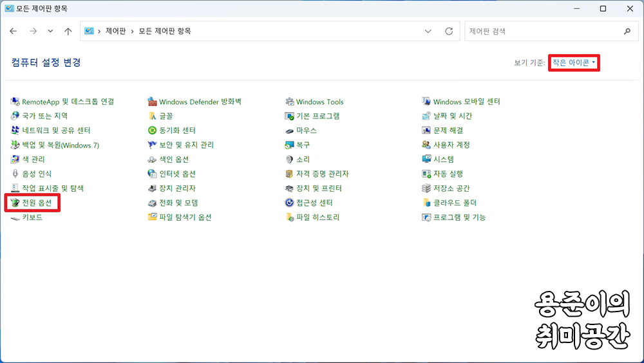Click the 프로그램 및 기능 icon
The image size is (644, 363).
coord(426,218)
